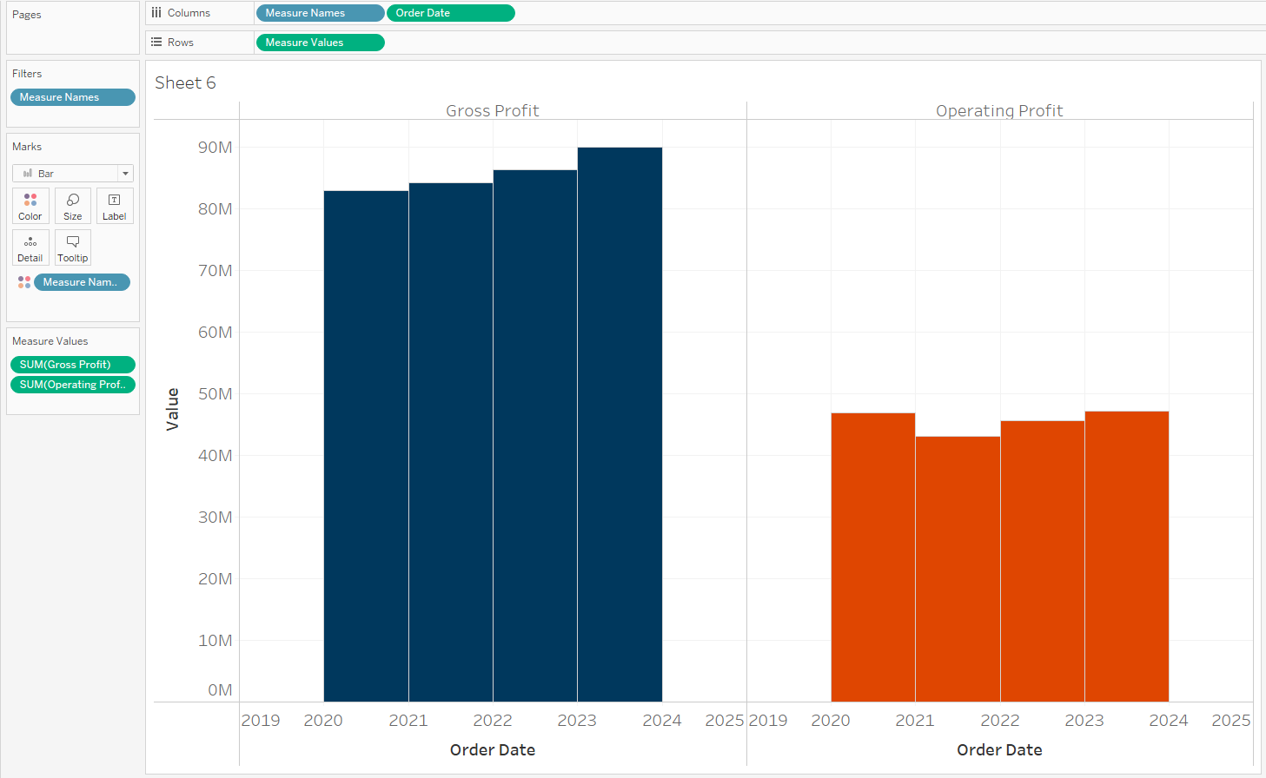Click the SUM(Gross Profit) pill

72,364
